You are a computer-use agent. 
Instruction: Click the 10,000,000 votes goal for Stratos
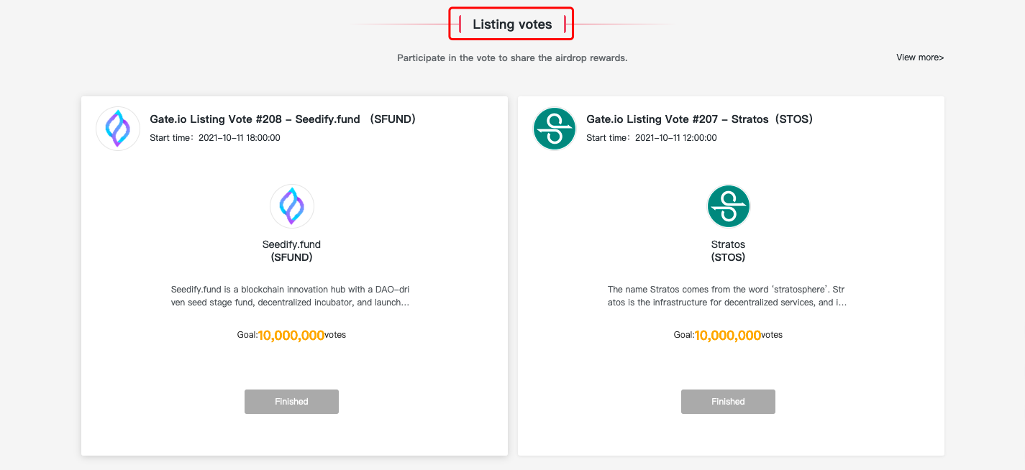click(728, 336)
